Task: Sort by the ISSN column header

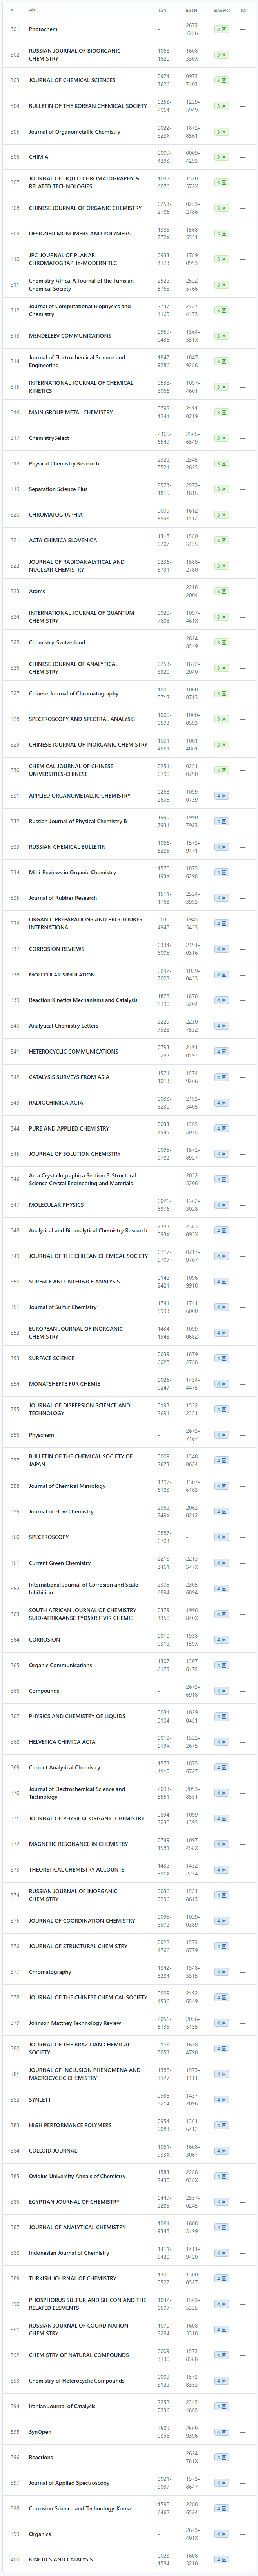Action: point(162,10)
